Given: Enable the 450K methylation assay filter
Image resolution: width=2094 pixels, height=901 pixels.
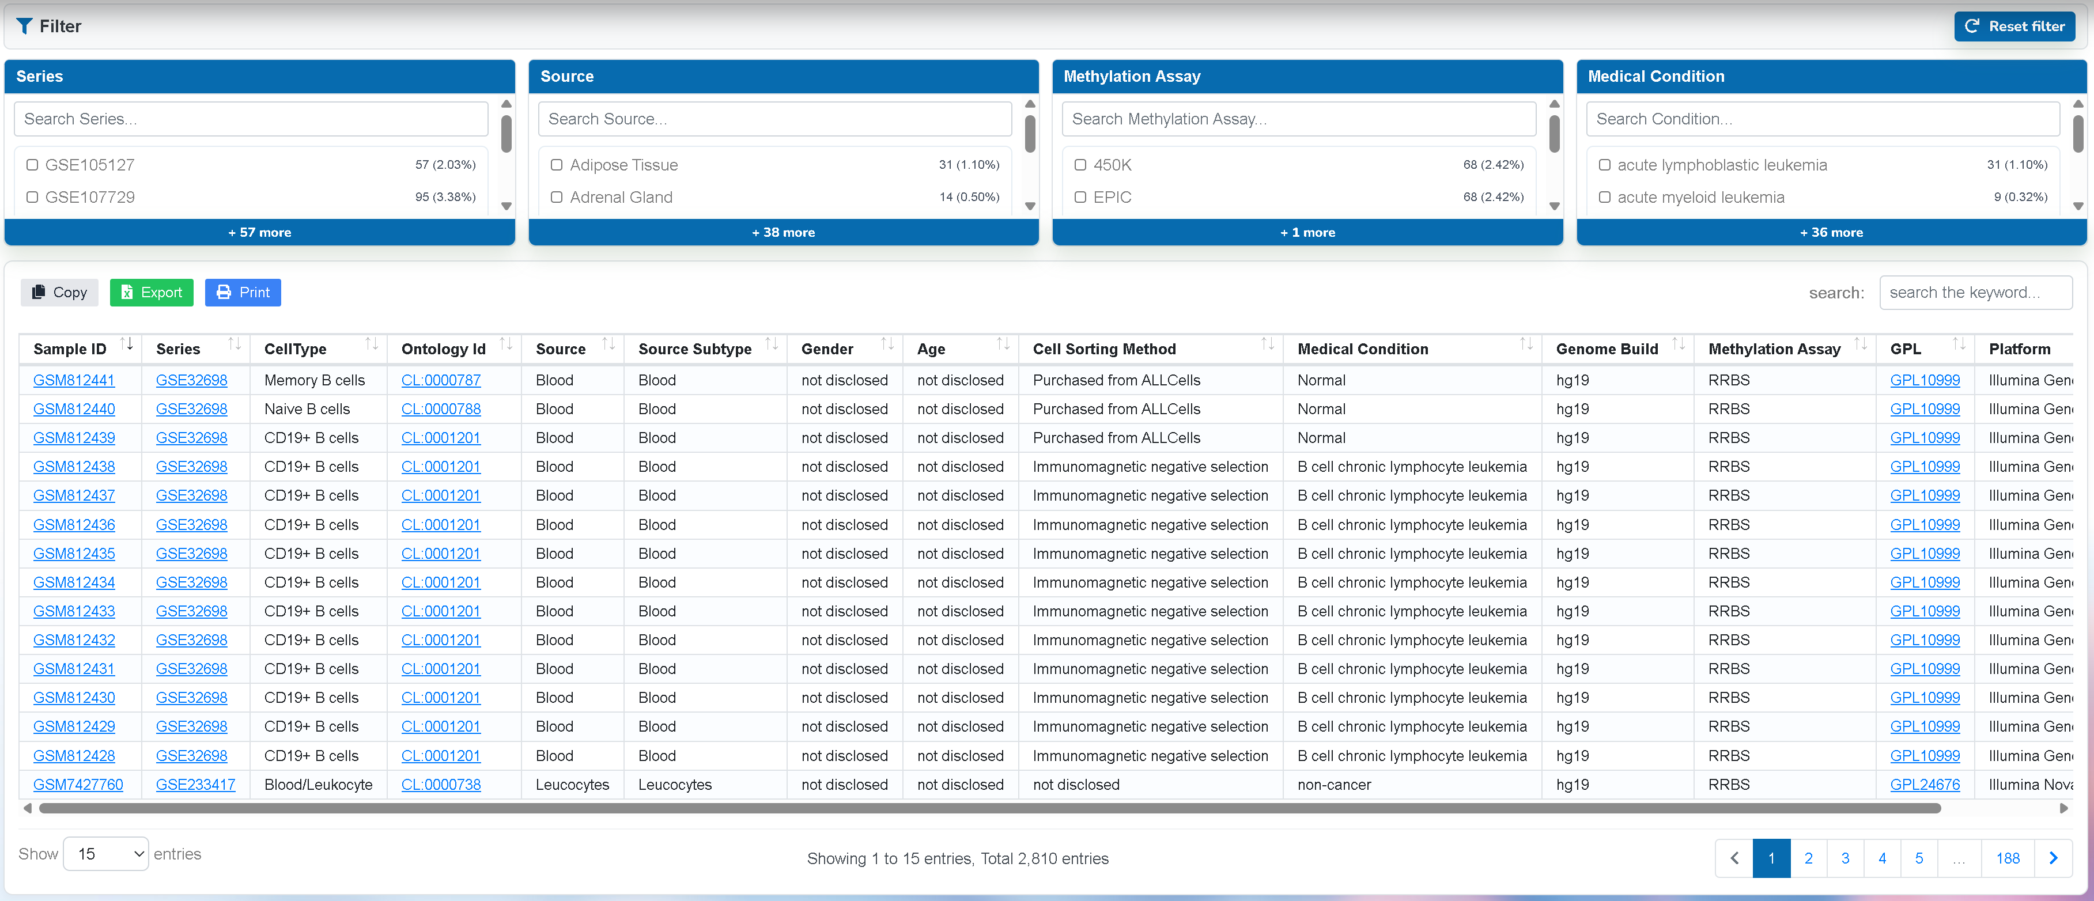Looking at the screenshot, I should [1080, 165].
